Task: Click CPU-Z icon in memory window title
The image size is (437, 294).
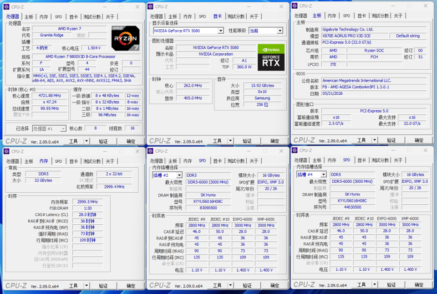Action: click(7, 151)
